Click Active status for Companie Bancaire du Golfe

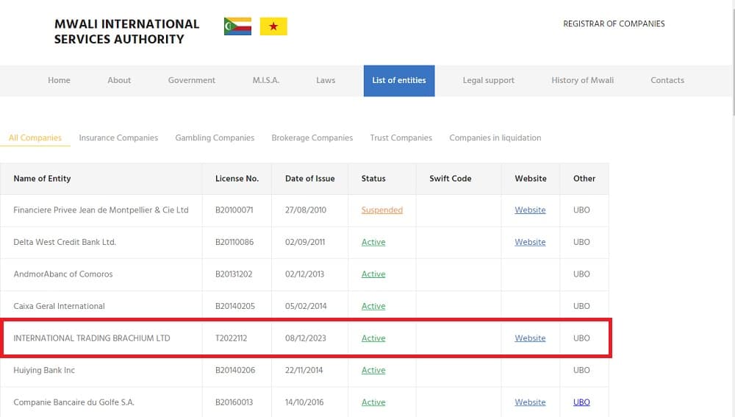point(373,402)
